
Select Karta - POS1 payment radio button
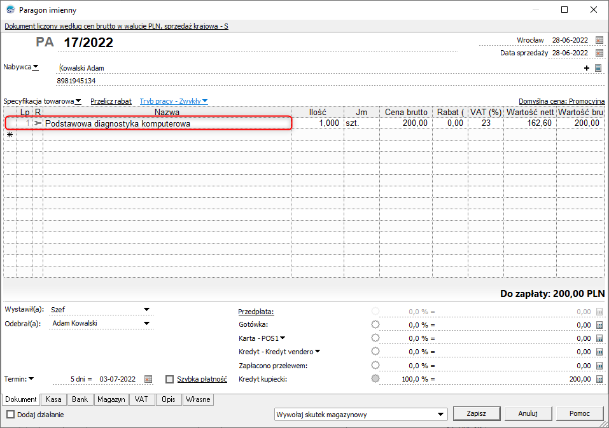[x=375, y=338]
